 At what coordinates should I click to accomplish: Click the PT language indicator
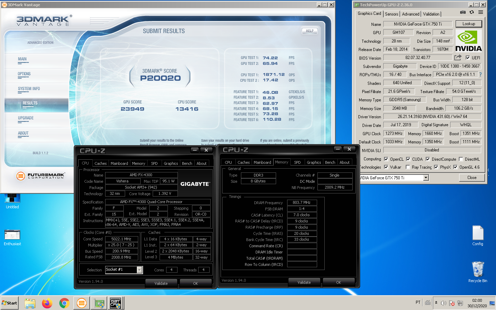tap(418, 302)
